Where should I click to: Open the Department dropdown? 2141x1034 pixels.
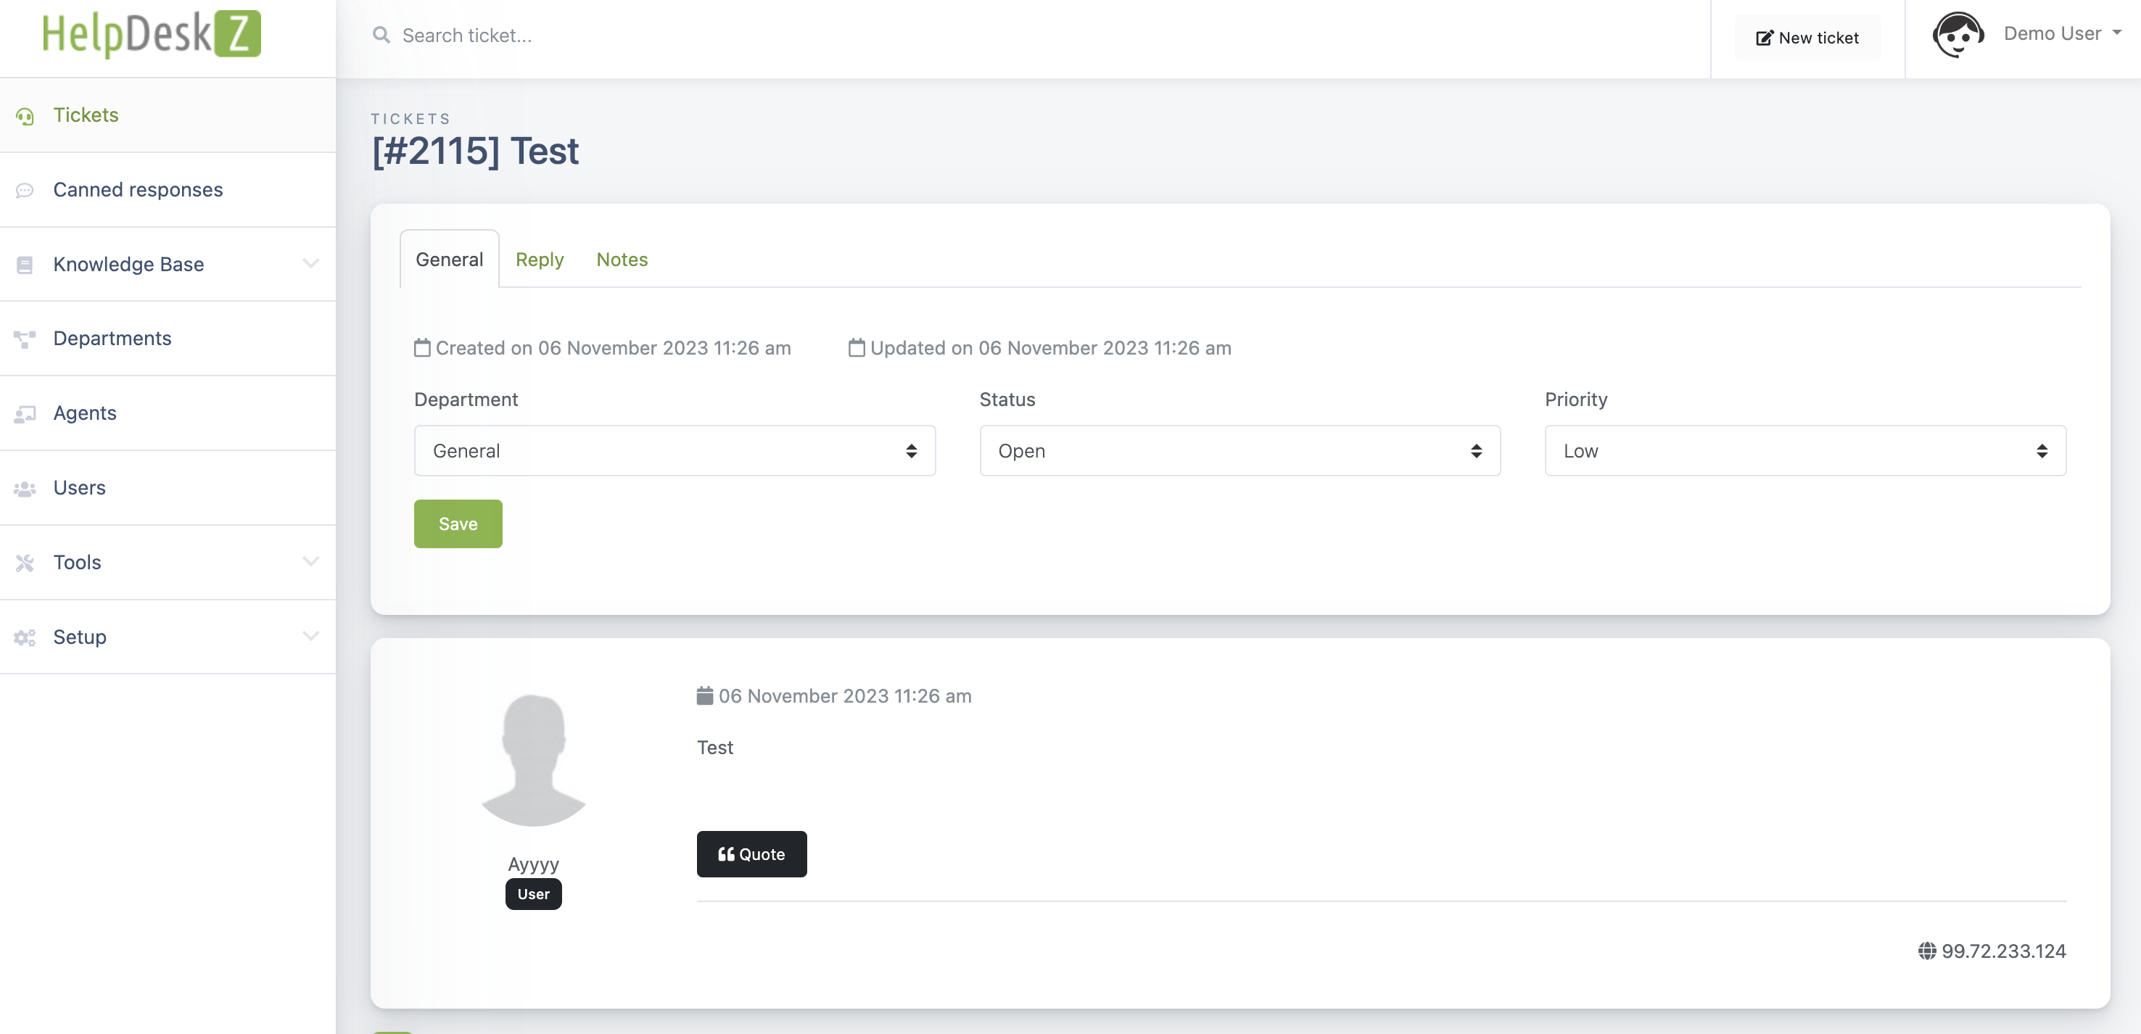[x=674, y=450]
